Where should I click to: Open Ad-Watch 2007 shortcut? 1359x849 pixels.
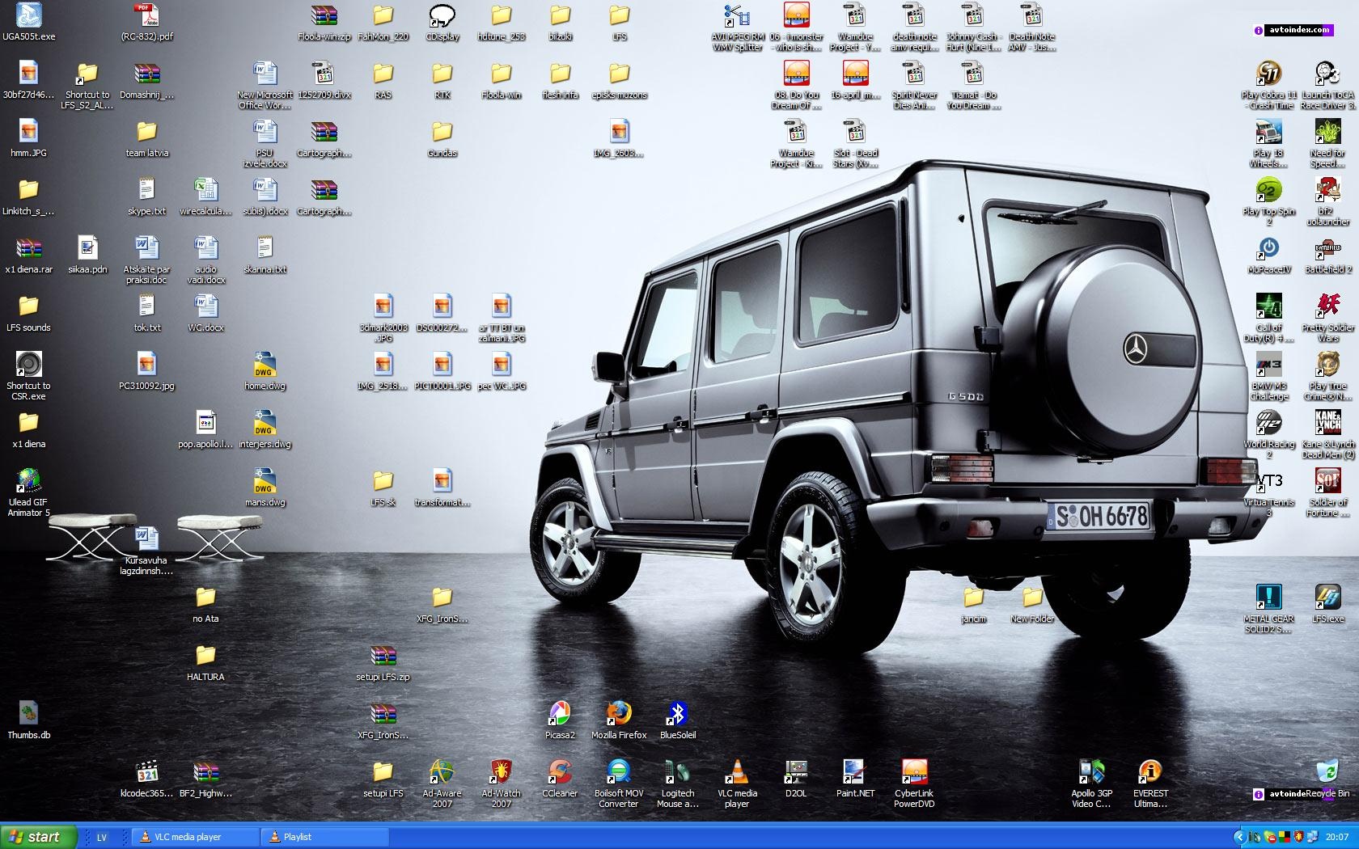[x=501, y=771]
